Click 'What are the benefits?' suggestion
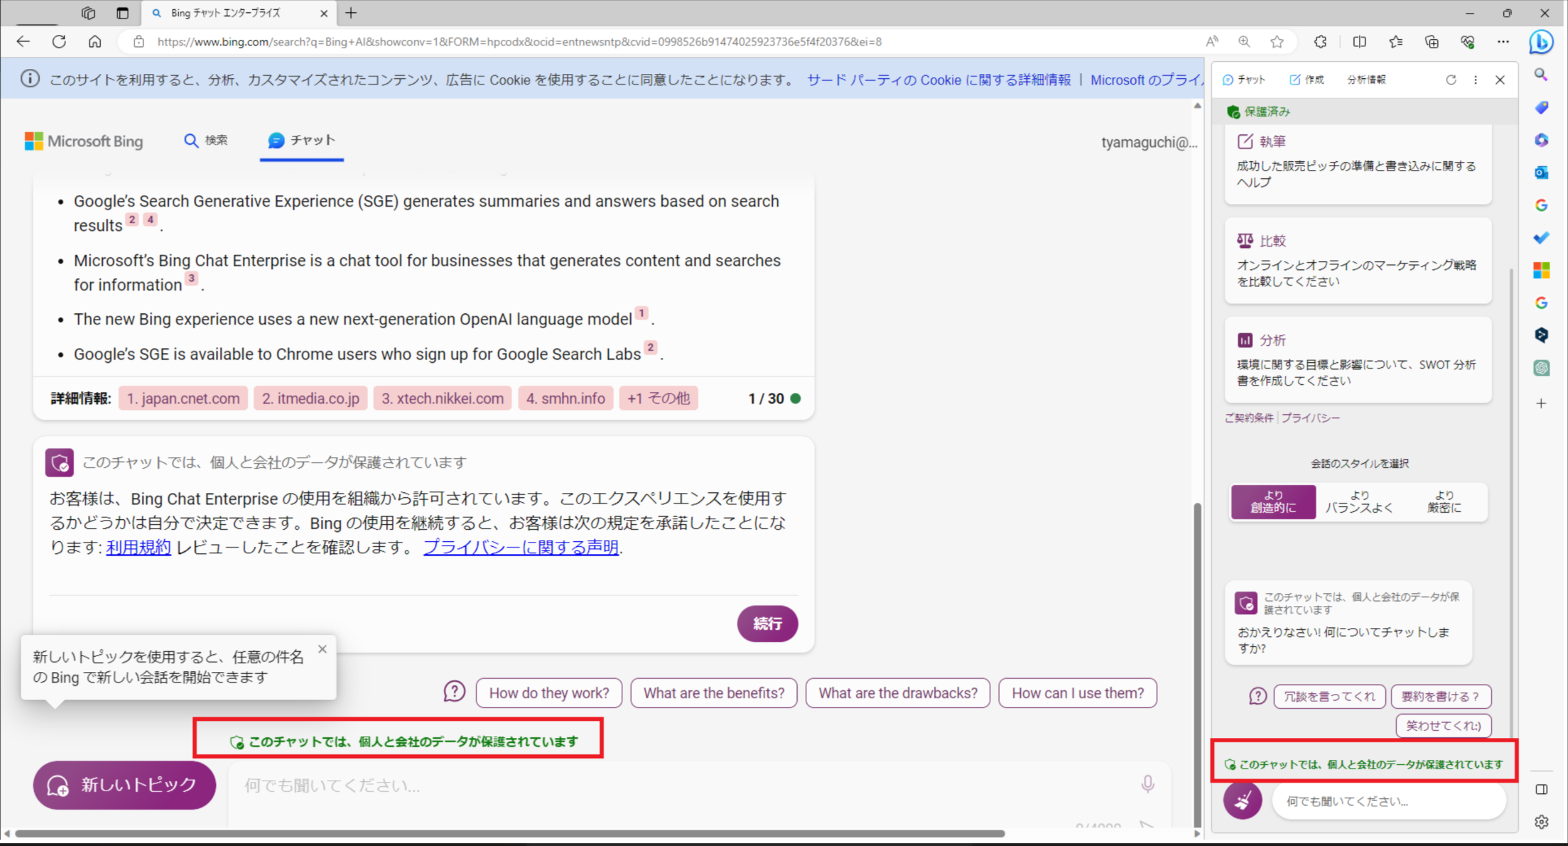The height and width of the screenshot is (846, 1568). [713, 693]
